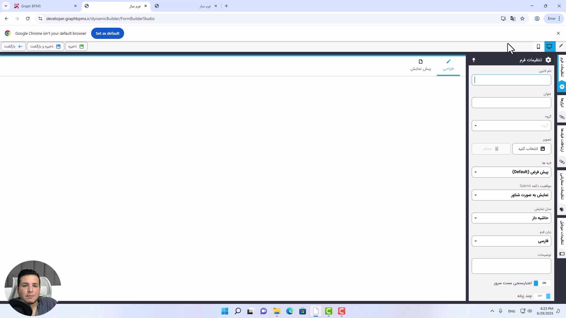Switch to mobile device preview icon
This screenshot has height=318, width=566.
point(538,47)
